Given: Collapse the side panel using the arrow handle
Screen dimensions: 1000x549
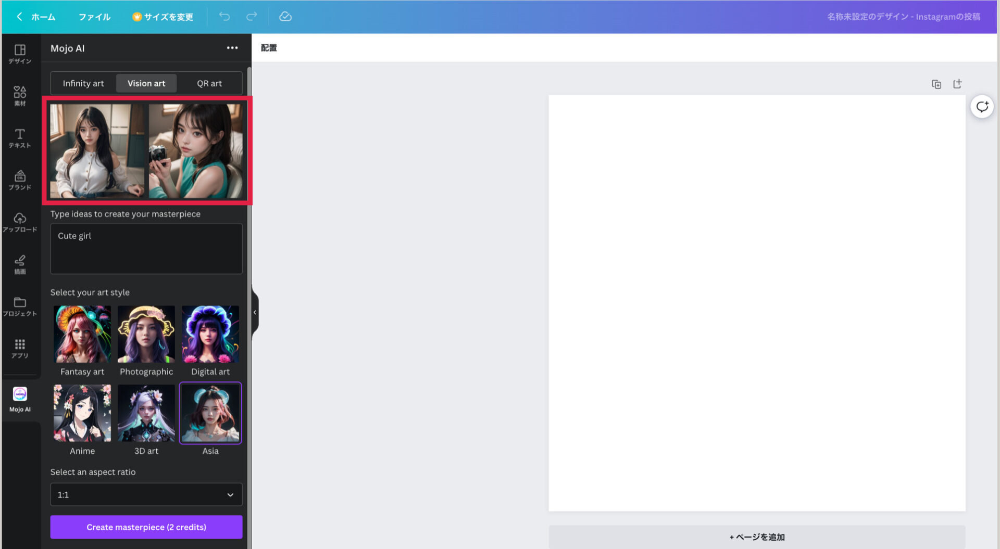Looking at the screenshot, I should point(255,312).
